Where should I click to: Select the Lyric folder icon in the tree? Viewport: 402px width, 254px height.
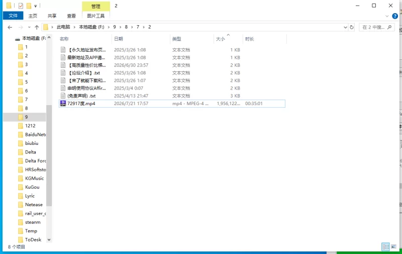coord(21,196)
